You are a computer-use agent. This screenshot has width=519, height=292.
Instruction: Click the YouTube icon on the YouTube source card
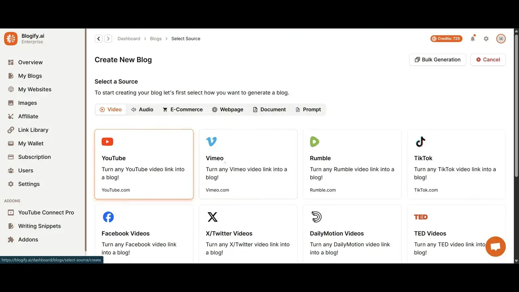(107, 142)
